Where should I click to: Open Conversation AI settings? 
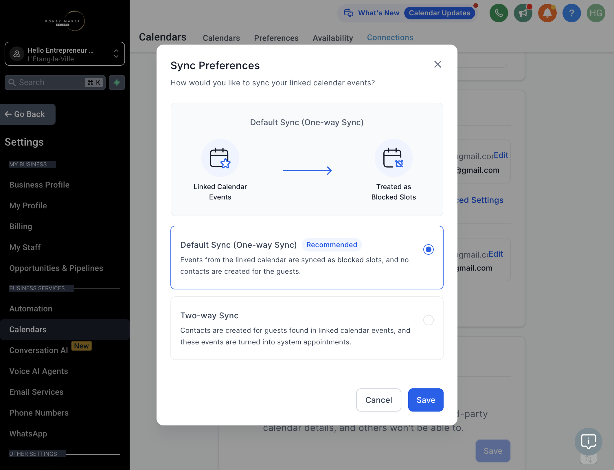(x=38, y=350)
